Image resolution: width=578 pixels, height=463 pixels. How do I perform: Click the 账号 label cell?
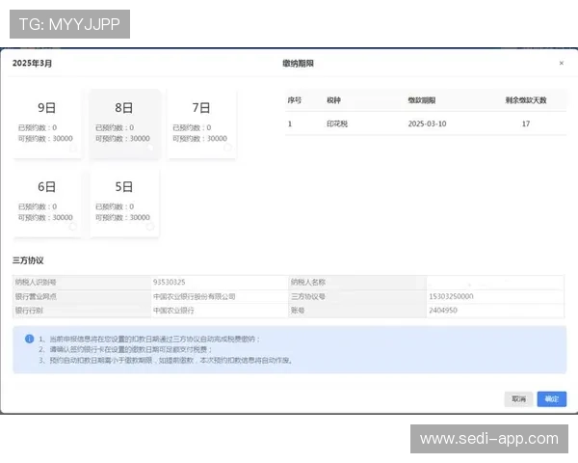point(357,311)
